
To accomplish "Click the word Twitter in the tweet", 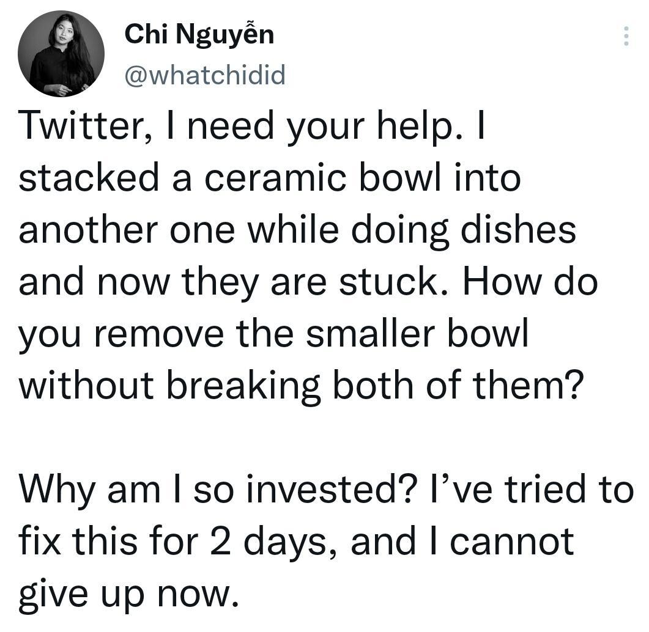I will click(78, 126).
